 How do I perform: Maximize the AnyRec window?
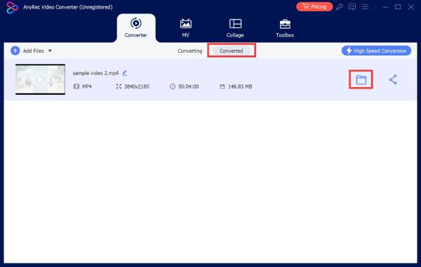(x=398, y=7)
